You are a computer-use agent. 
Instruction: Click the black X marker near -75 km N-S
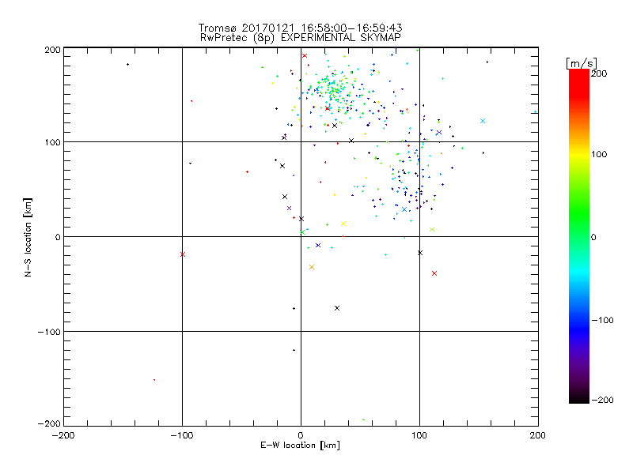point(337,308)
